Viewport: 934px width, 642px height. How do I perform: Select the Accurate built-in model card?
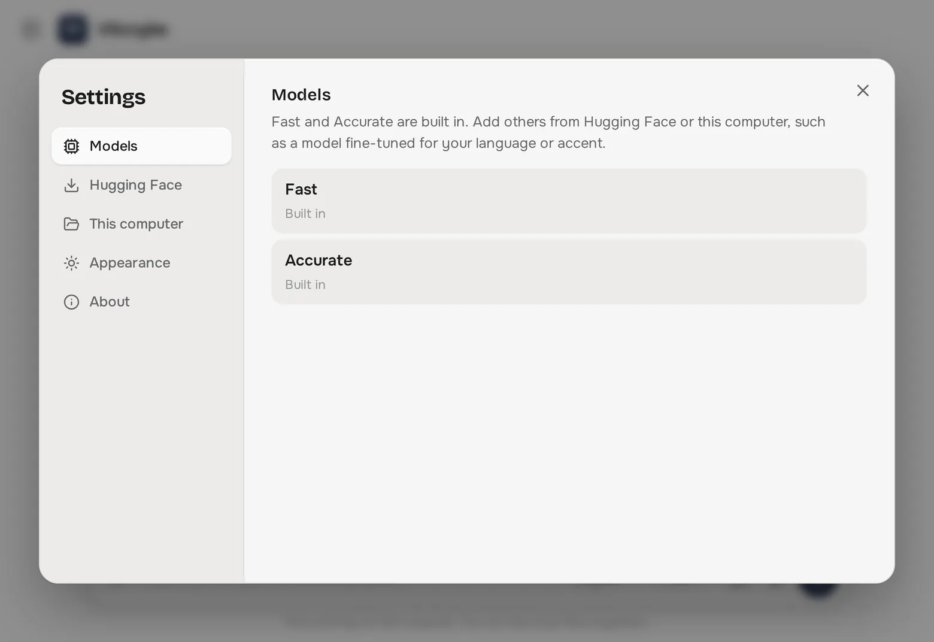pyautogui.click(x=569, y=272)
